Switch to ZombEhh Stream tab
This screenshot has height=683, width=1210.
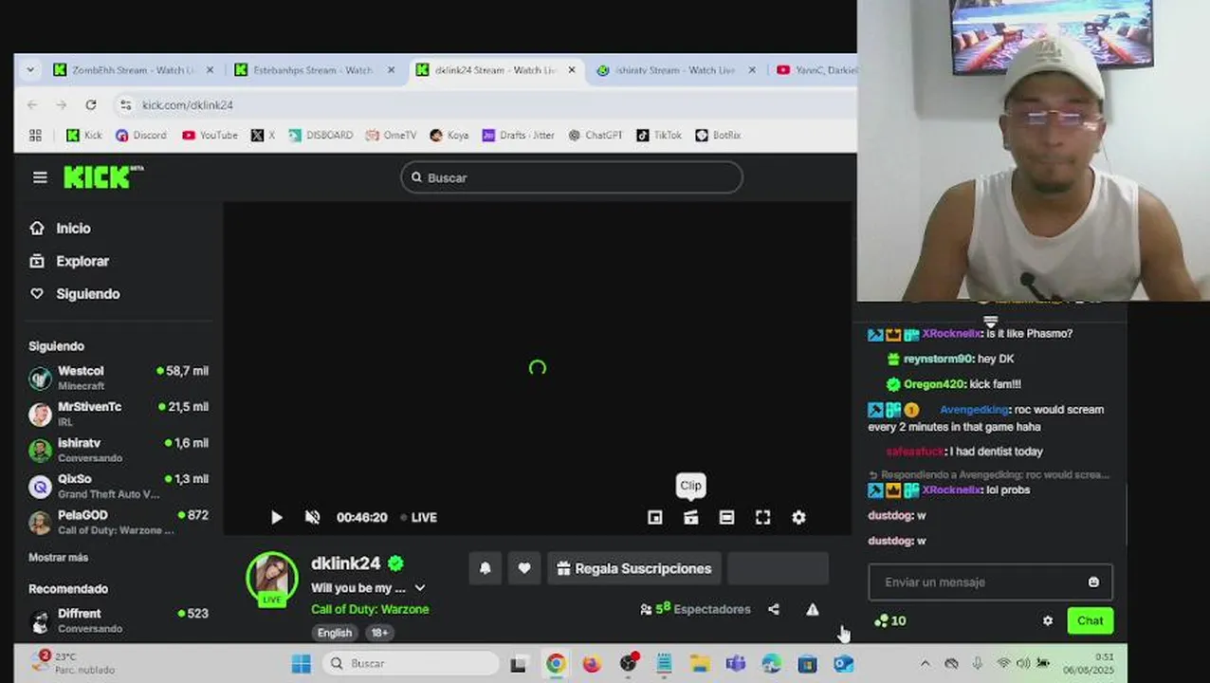134,70
